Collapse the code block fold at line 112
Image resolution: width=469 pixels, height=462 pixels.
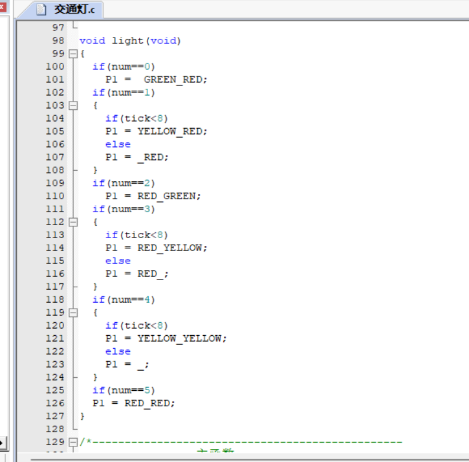tap(73, 223)
